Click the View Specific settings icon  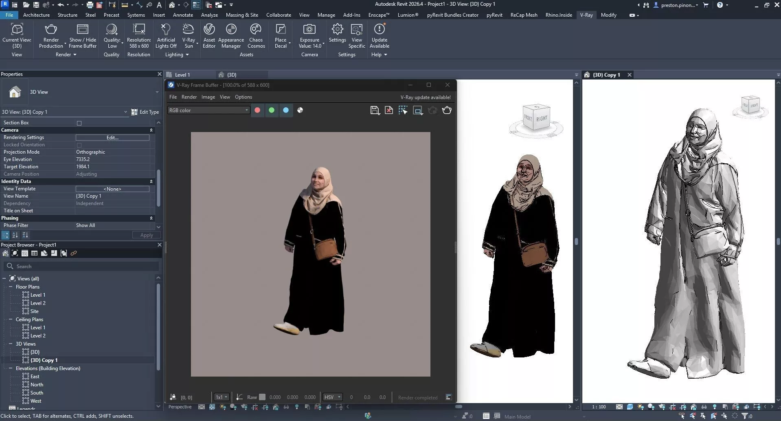pos(357,29)
